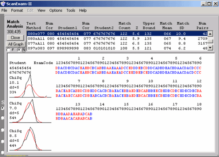Click the ScanExam-II title bar app icon
The height and width of the screenshot is (157, 219).
pos(3,4)
